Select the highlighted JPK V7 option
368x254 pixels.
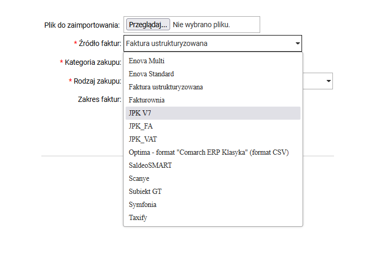tap(140, 113)
